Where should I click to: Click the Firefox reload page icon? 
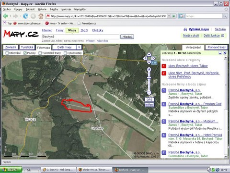(x=25, y=16)
